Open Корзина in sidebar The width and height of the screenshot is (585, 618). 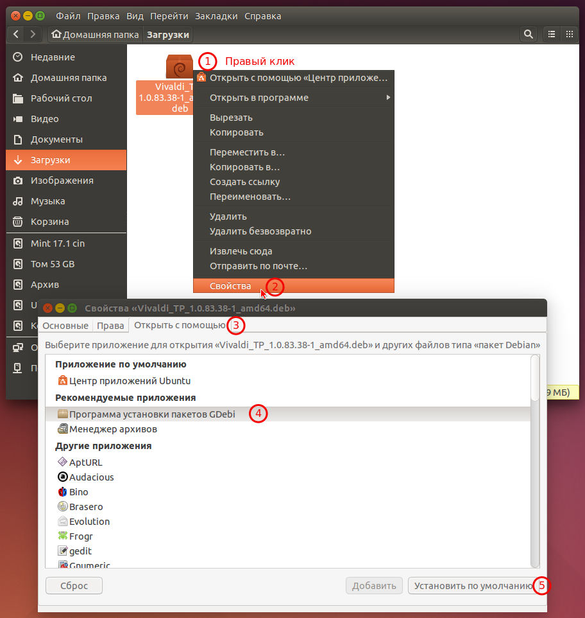pos(66,222)
